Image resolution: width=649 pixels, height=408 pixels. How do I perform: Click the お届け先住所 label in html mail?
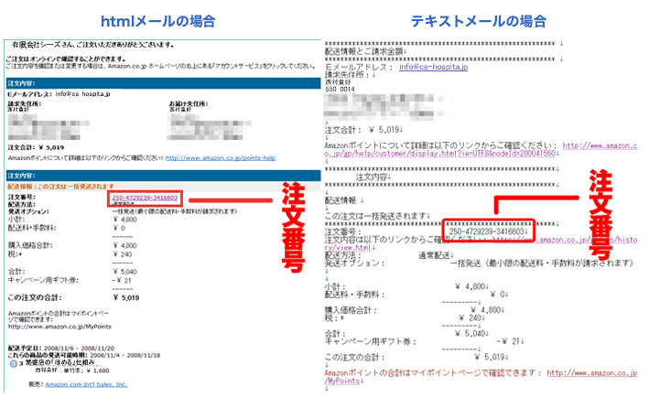click(189, 103)
